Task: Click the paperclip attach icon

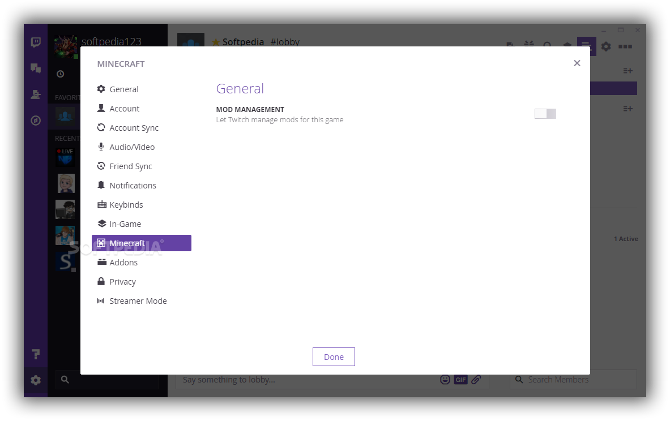Action: [476, 380]
